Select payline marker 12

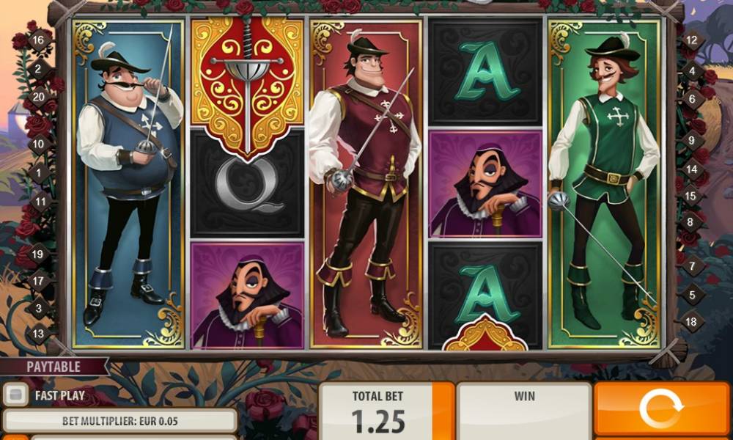click(693, 40)
